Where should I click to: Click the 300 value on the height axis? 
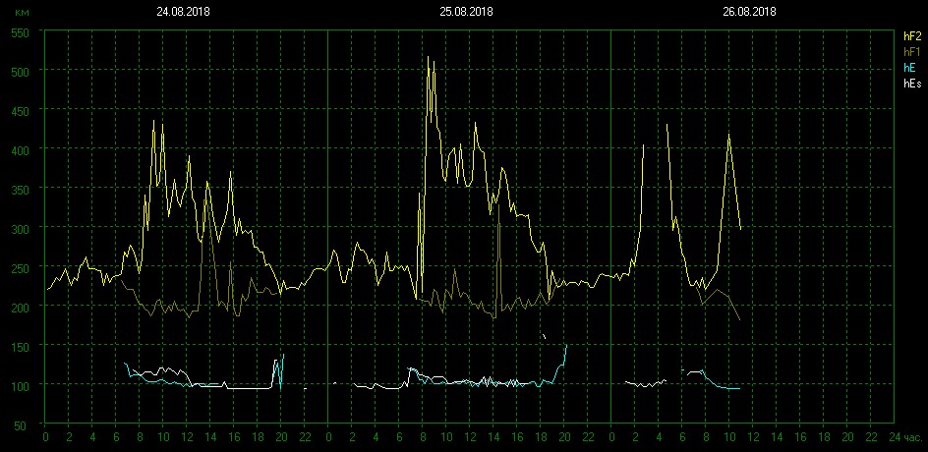22,228
